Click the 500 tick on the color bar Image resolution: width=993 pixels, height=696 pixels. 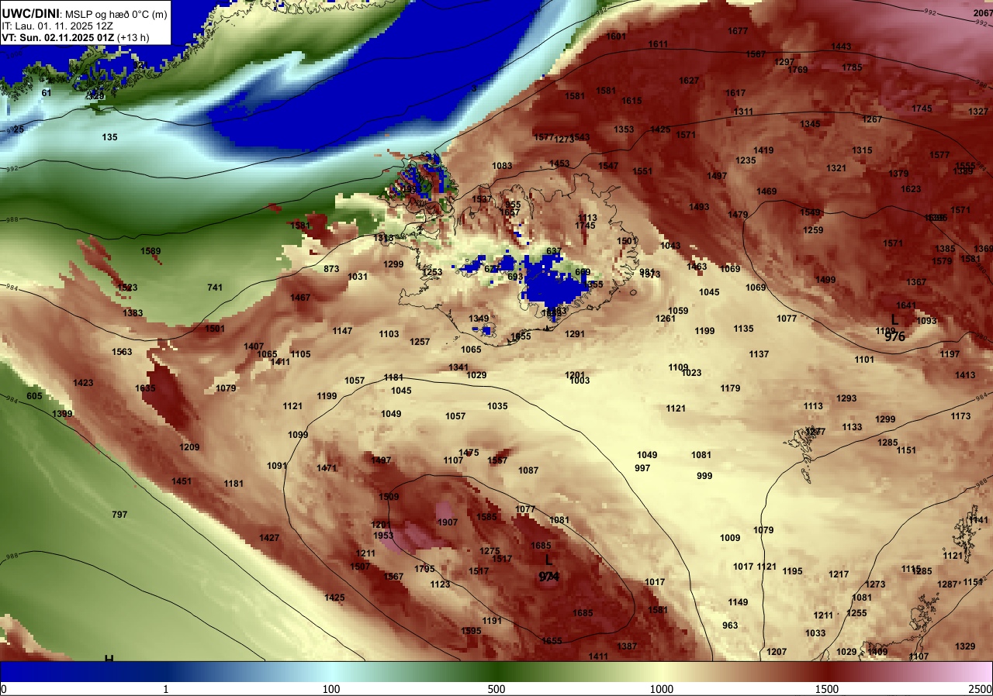click(x=496, y=689)
